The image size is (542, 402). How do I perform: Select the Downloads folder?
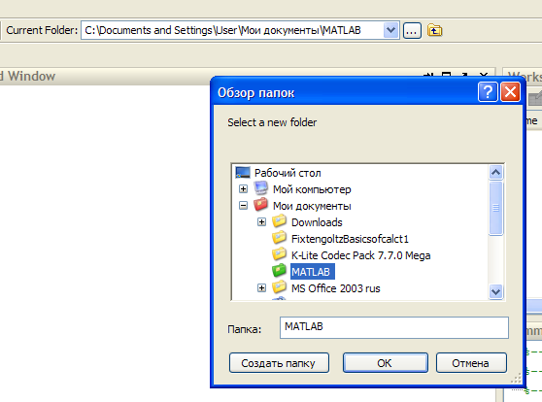[x=317, y=222]
